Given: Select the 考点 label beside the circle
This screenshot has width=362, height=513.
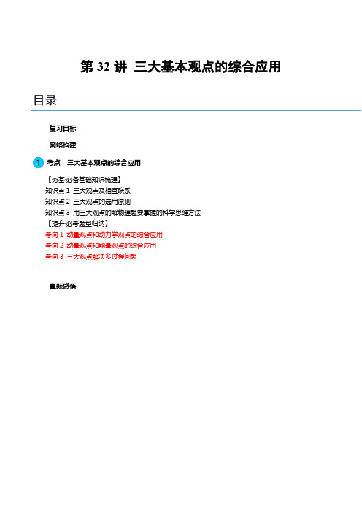Looking at the screenshot, I should coord(53,163).
